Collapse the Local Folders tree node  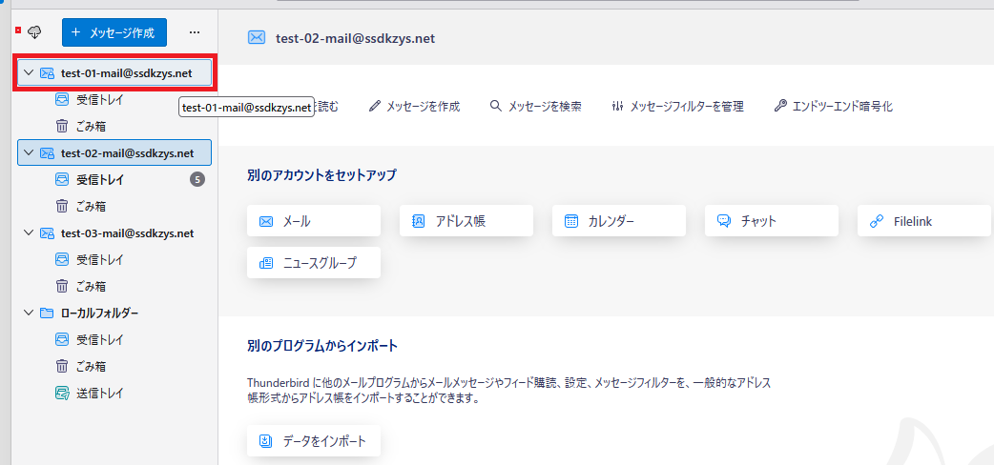[x=29, y=313]
